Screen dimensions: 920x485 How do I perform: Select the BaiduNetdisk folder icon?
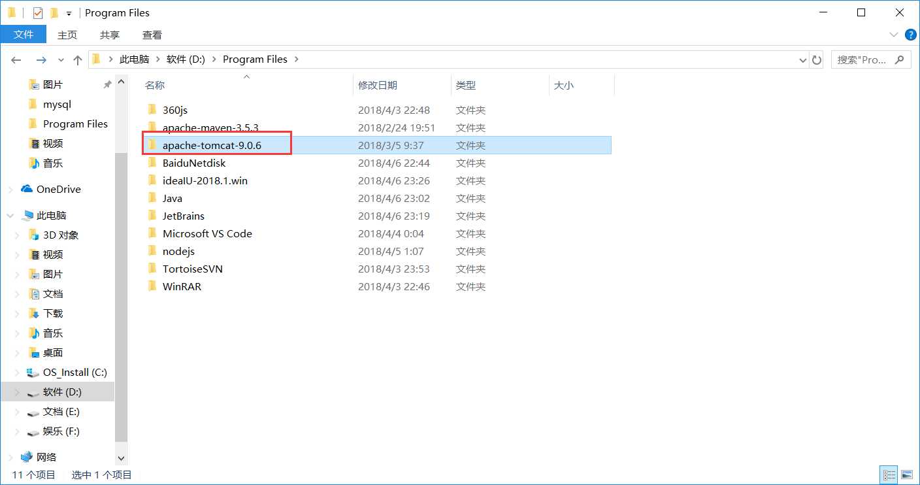(x=152, y=163)
